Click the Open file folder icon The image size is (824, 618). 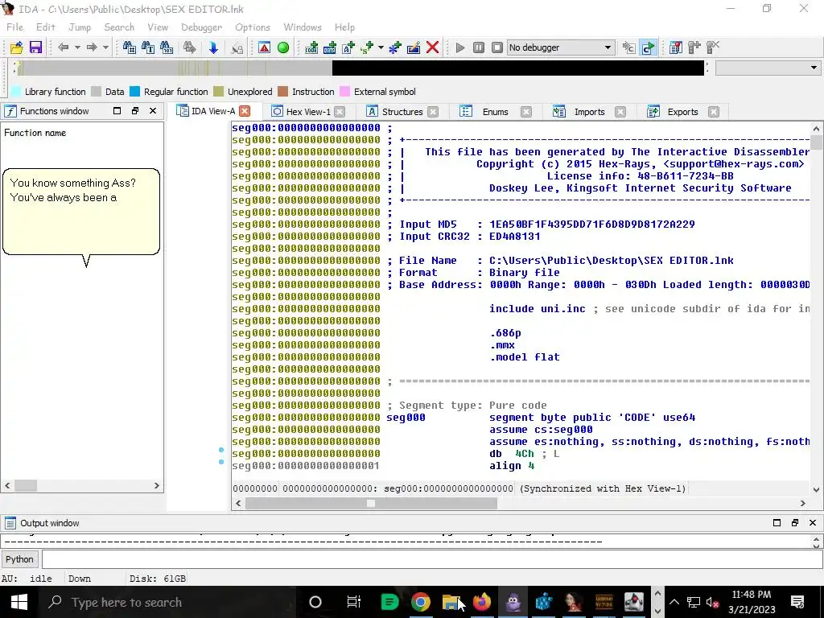tap(16, 47)
